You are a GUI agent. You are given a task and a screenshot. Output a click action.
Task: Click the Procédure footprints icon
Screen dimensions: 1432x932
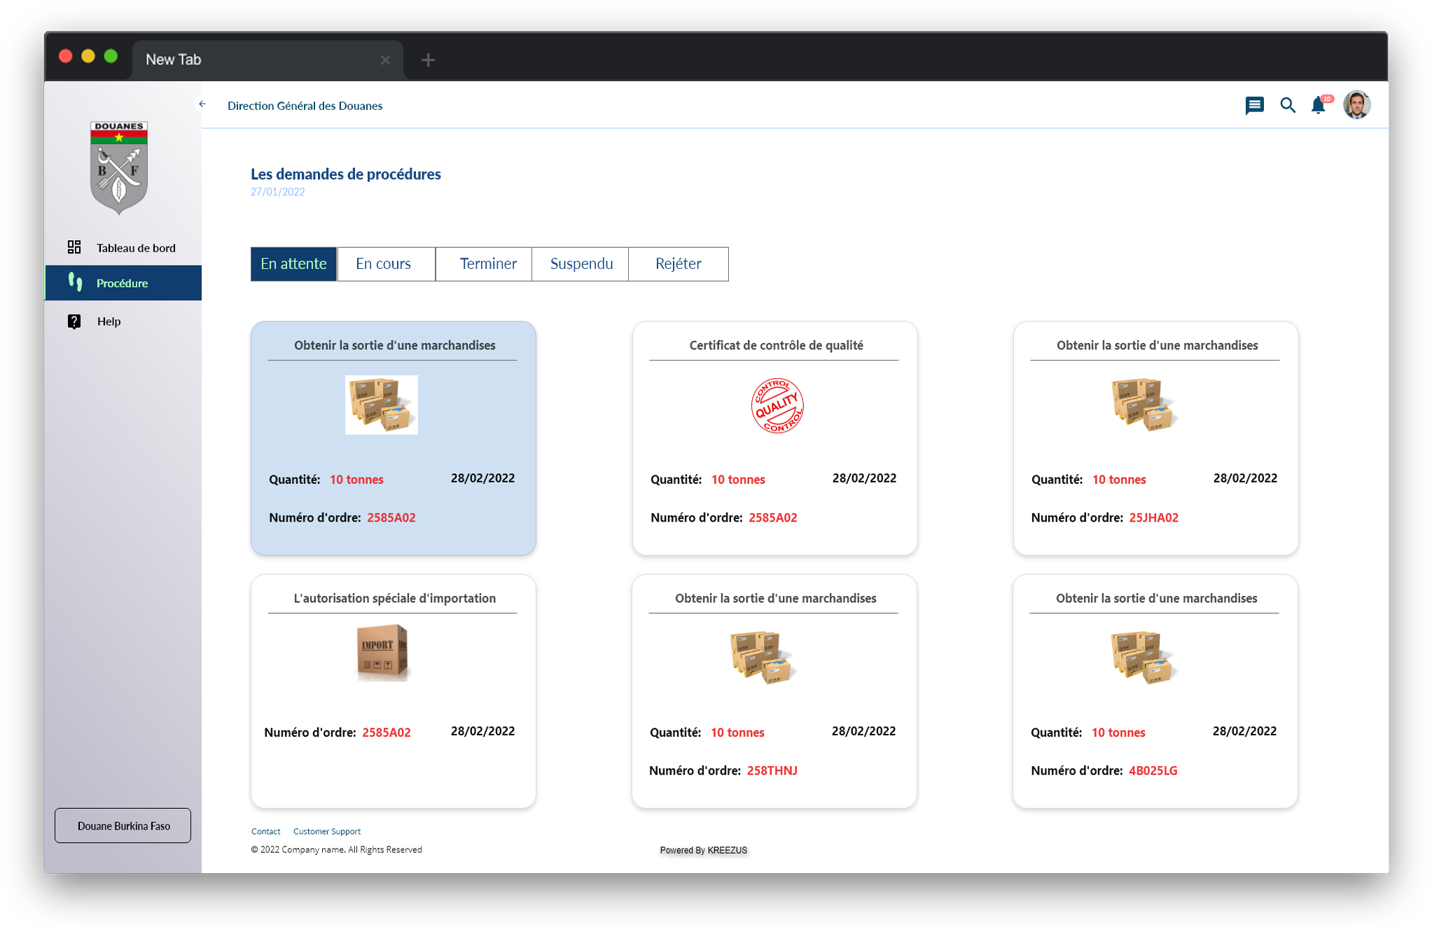[x=75, y=282]
